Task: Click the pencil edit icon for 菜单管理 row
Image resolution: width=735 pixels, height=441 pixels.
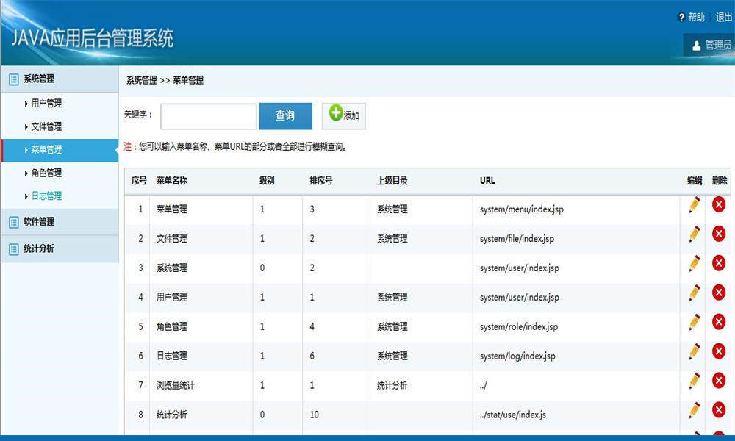Action: [x=694, y=205]
